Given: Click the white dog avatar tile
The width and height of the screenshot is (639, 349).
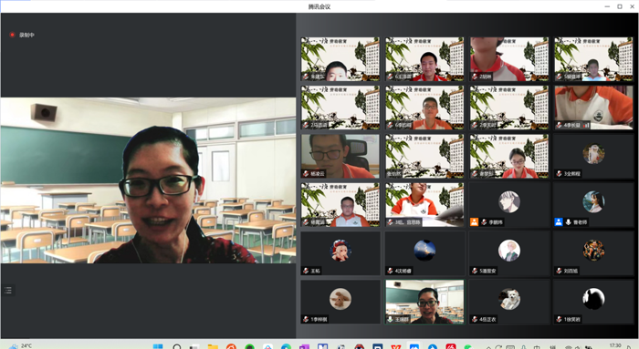Looking at the screenshot, I should tap(509, 299).
